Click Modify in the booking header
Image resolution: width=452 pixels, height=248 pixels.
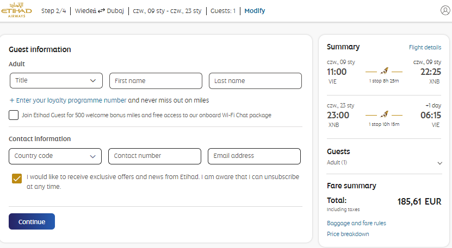click(x=255, y=11)
